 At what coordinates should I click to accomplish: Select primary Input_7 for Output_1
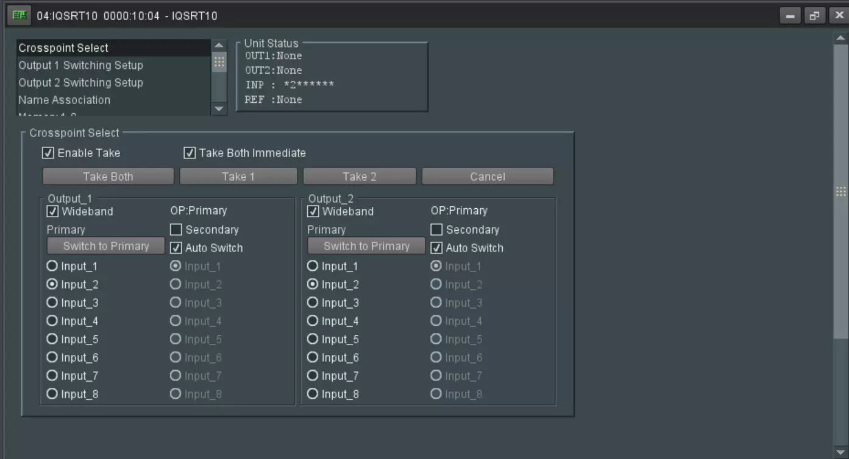pos(52,376)
